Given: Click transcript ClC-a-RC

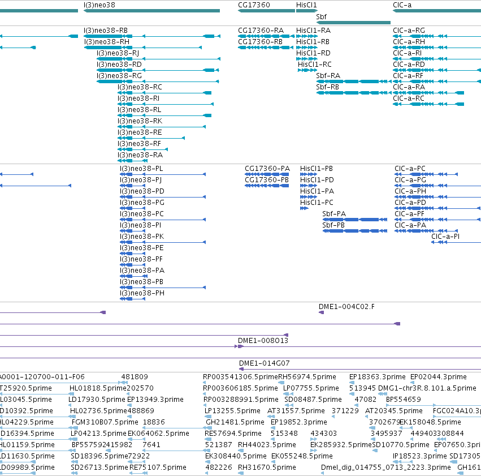Looking at the screenshot, I should pyautogui.click(x=428, y=104).
